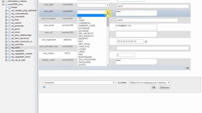Click the user_nicename value field
The height and width of the screenshot is (113, 202).
pyautogui.click(x=147, y=20)
